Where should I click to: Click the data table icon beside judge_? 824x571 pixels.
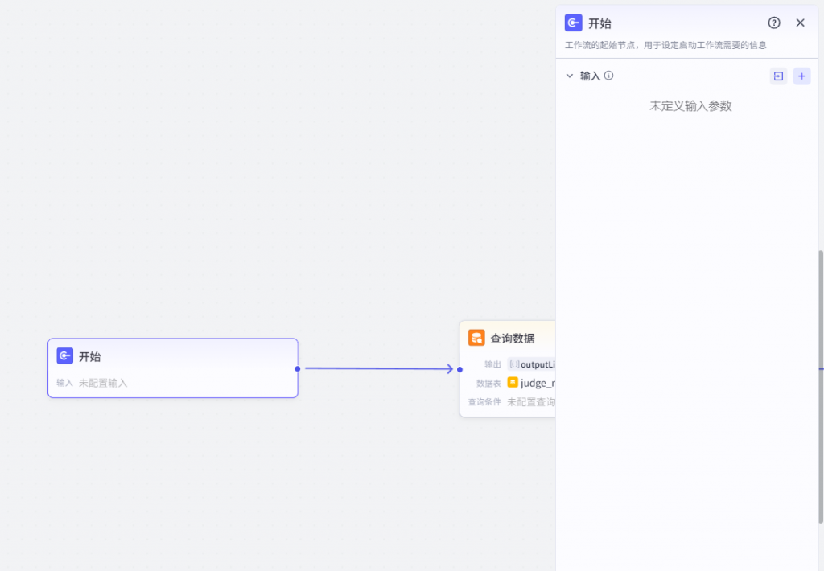click(513, 383)
